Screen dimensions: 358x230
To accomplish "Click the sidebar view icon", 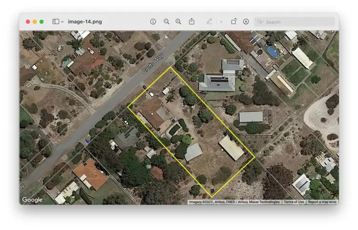I will tap(56, 21).
